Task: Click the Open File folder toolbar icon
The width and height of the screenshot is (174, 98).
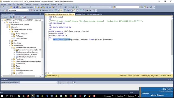Action: pos(11,7)
